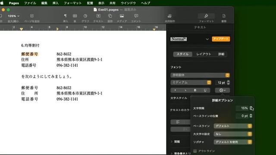Open the ミディアム font weight dropdown
Screen dimensions: 276x155
coord(191,82)
